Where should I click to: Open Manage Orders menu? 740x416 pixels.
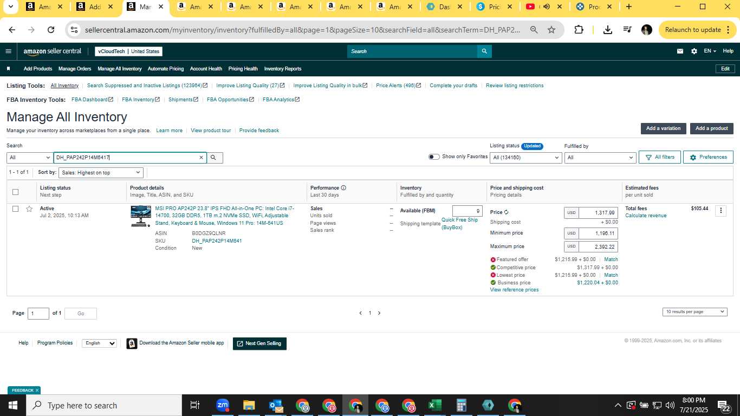click(x=75, y=69)
